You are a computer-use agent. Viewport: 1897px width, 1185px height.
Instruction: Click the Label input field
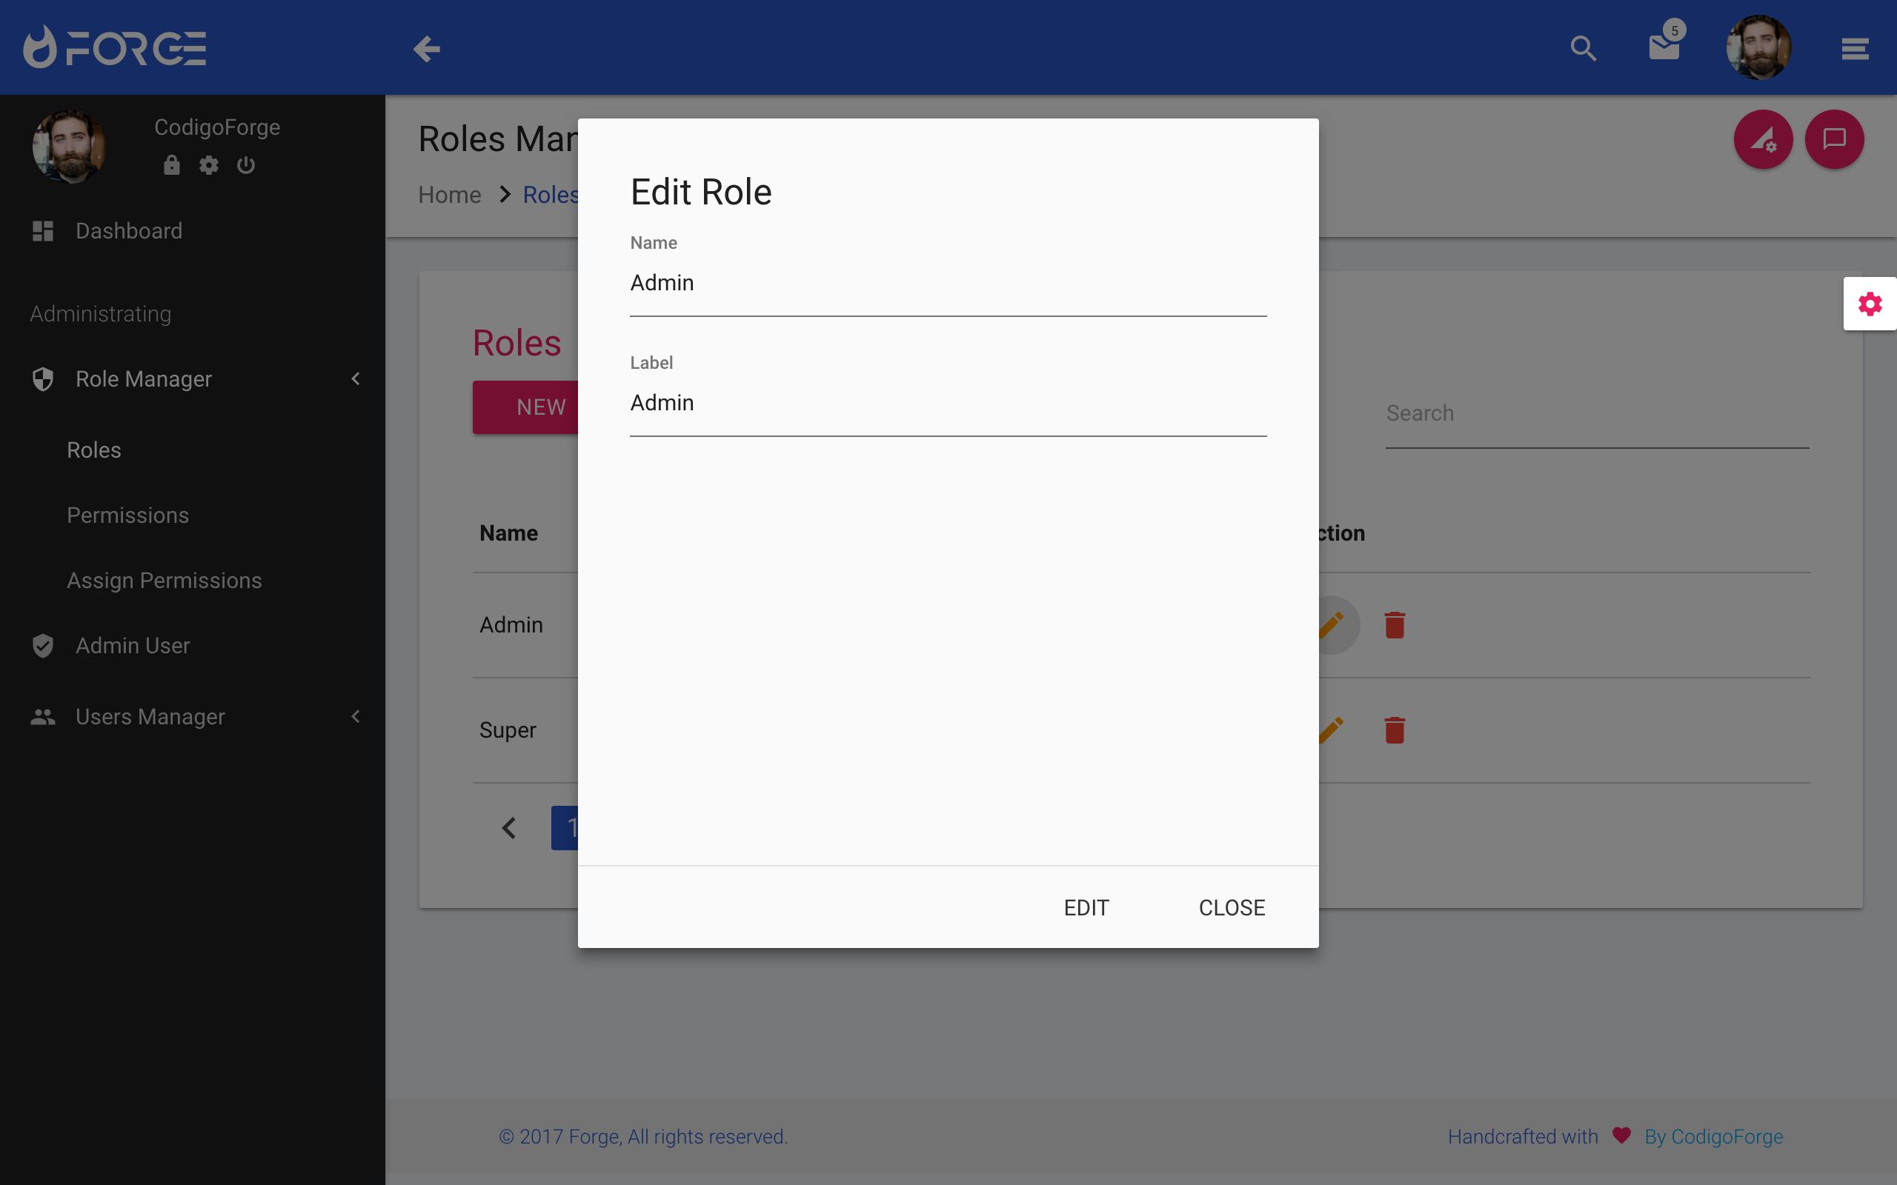coord(947,403)
